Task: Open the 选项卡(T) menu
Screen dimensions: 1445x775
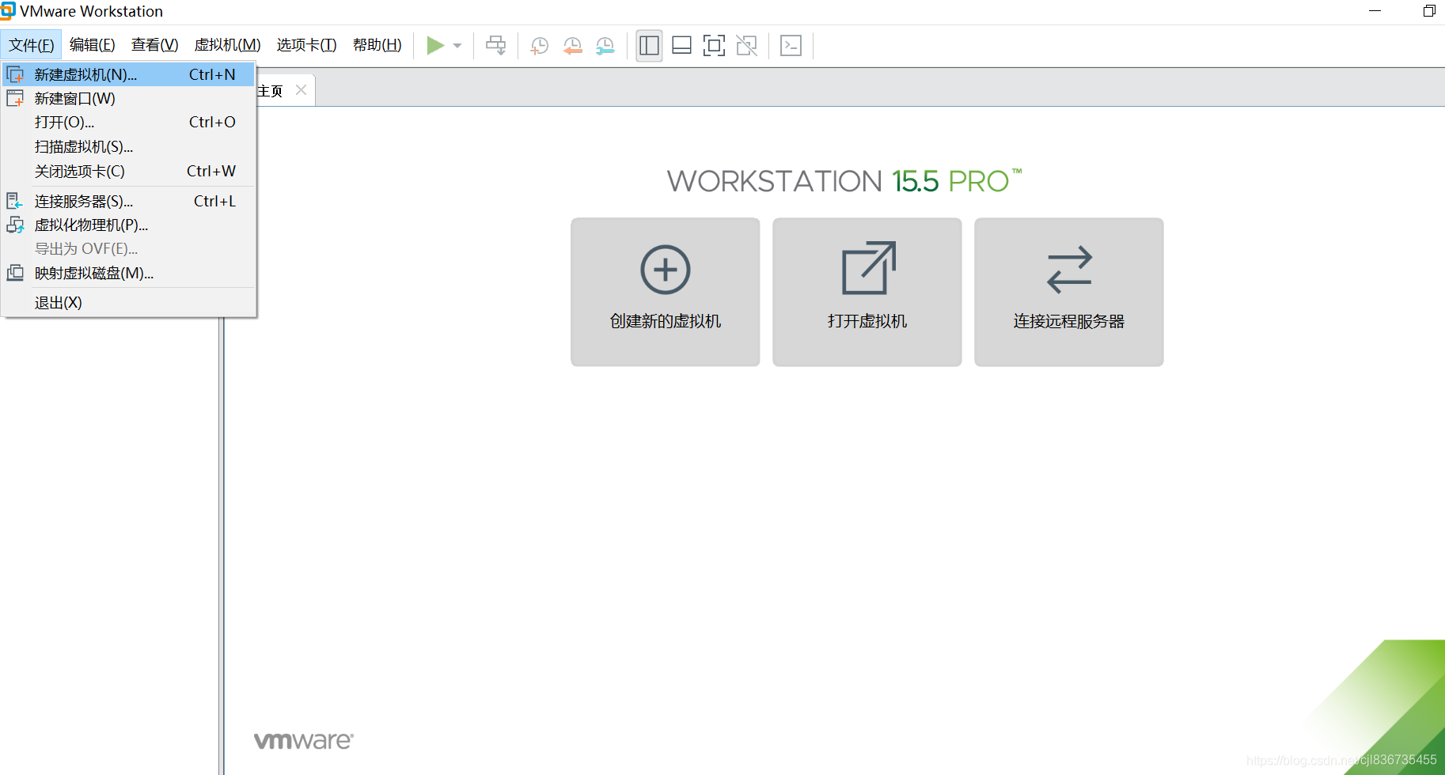Action: point(306,45)
